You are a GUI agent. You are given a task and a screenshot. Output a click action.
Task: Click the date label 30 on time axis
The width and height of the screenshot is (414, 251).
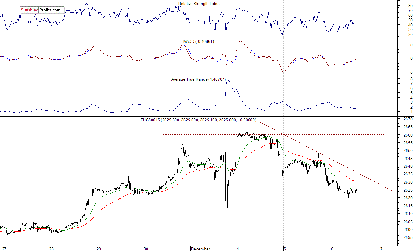tap(146, 249)
